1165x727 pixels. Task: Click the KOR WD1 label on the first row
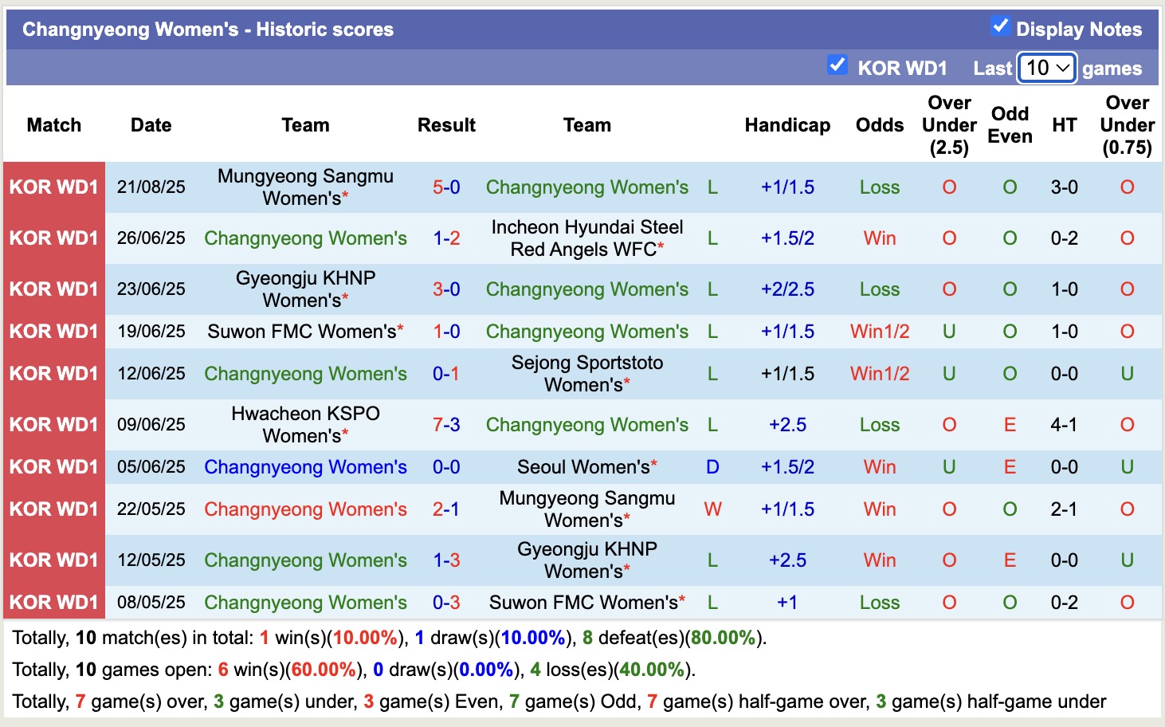[53, 187]
